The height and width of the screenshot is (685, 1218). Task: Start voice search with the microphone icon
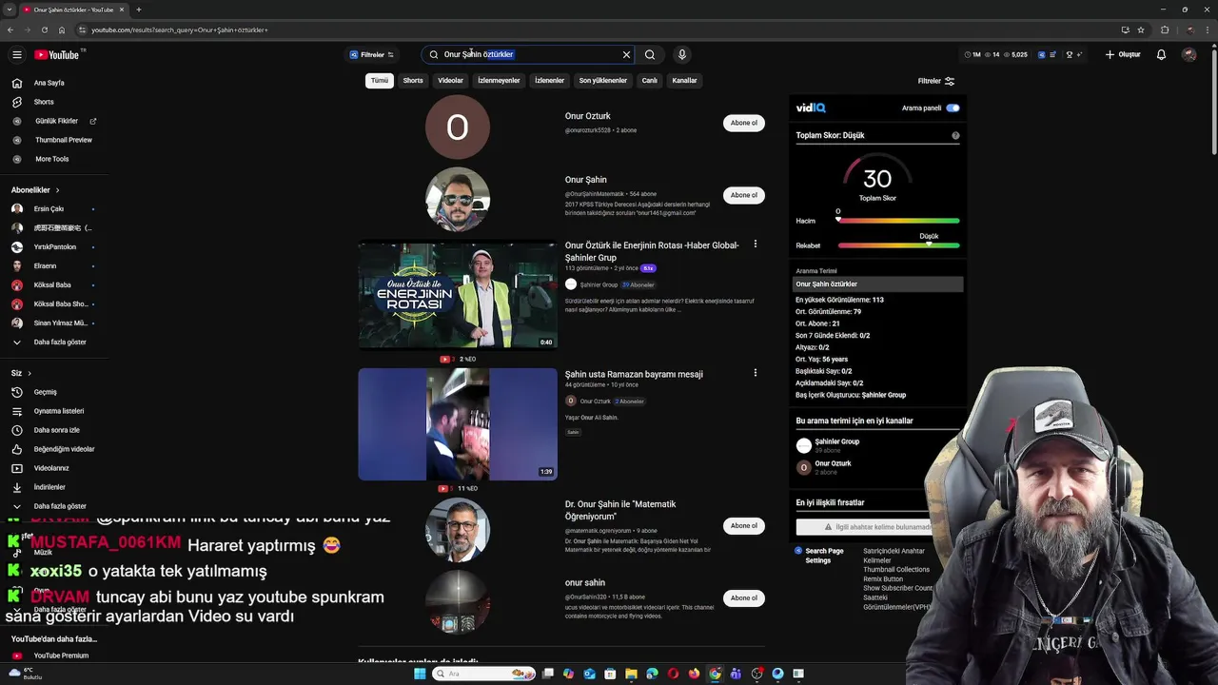(x=681, y=54)
